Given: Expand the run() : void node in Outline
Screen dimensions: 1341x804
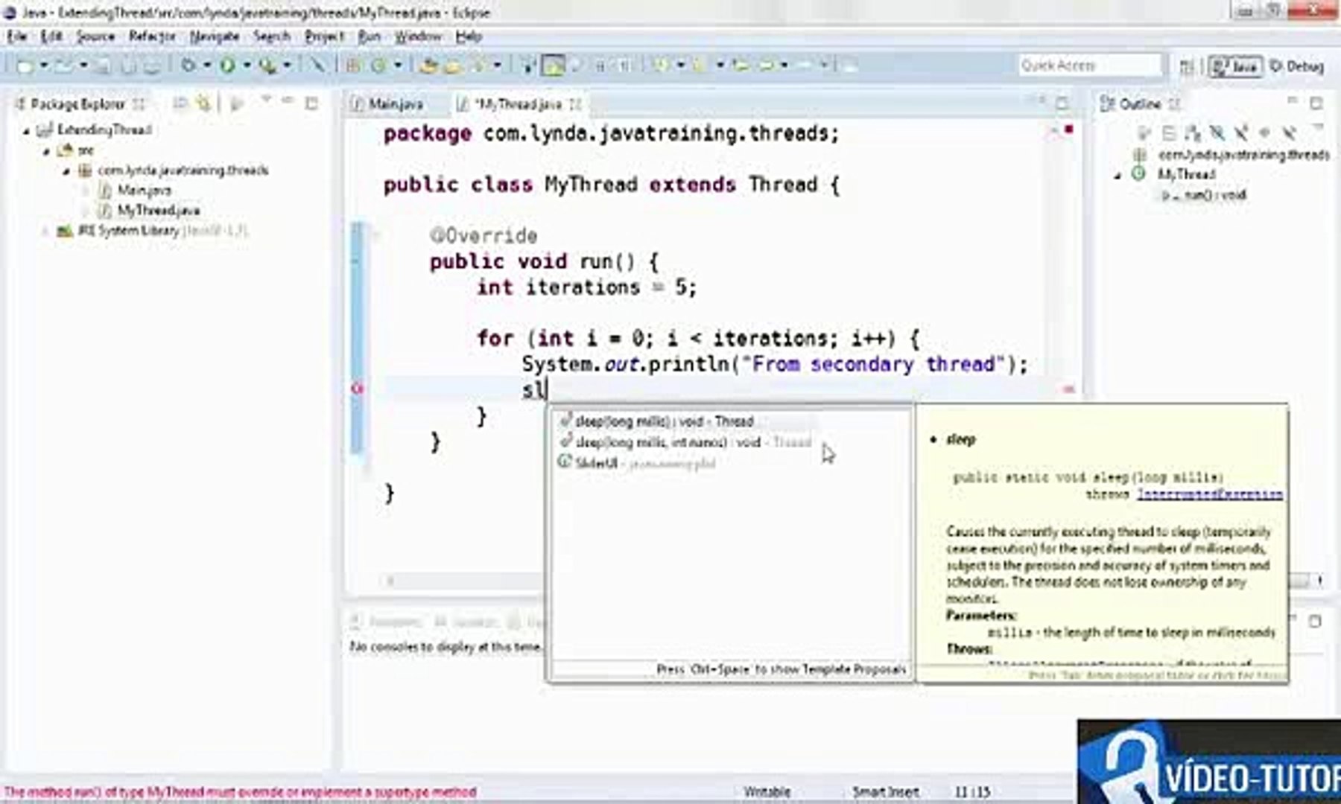Looking at the screenshot, I should 1166,195.
